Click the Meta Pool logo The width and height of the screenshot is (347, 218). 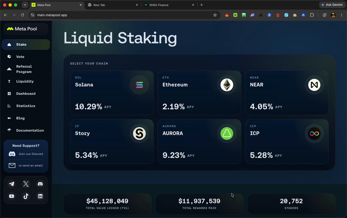22,29
